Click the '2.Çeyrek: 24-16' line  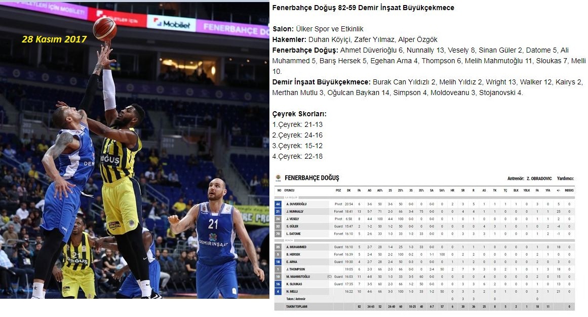(x=297, y=135)
